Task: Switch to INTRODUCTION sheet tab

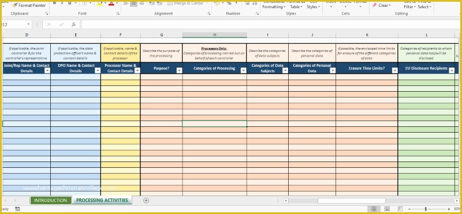Action: [x=51, y=200]
